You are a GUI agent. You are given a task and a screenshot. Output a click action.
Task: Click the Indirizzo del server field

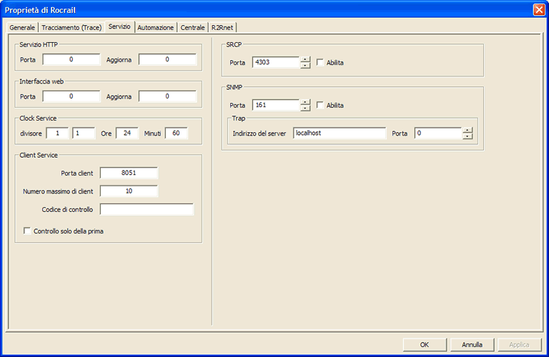tap(339, 134)
